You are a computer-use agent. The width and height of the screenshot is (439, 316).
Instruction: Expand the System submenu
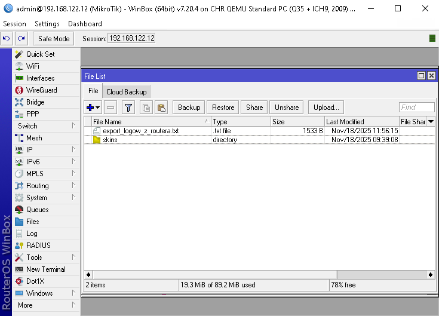pos(46,198)
